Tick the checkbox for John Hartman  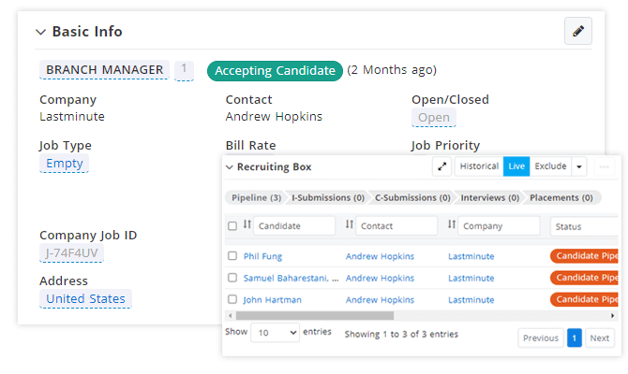(232, 299)
